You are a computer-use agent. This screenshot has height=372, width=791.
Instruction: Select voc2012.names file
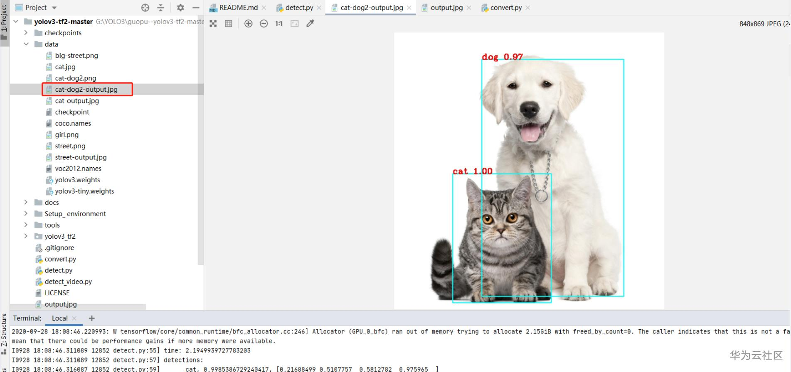click(78, 168)
